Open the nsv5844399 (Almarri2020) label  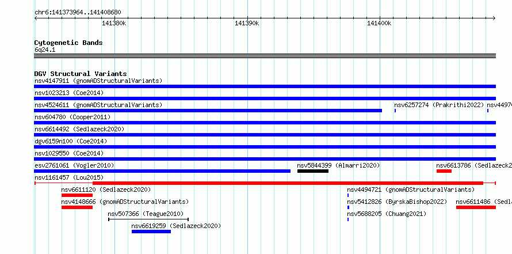(339, 165)
